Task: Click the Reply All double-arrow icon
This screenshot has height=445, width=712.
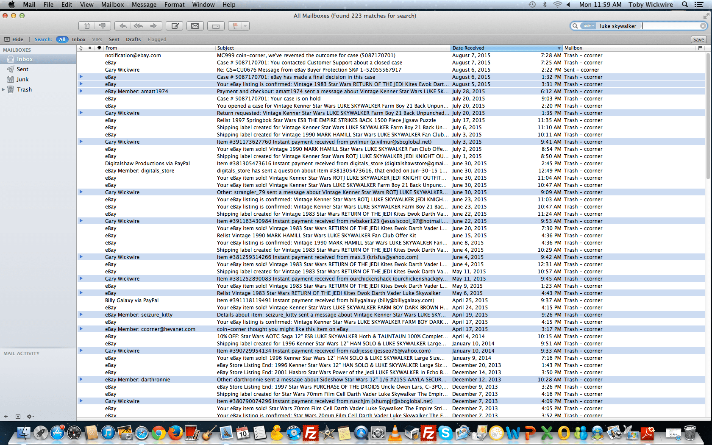Action: coord(138,26)
